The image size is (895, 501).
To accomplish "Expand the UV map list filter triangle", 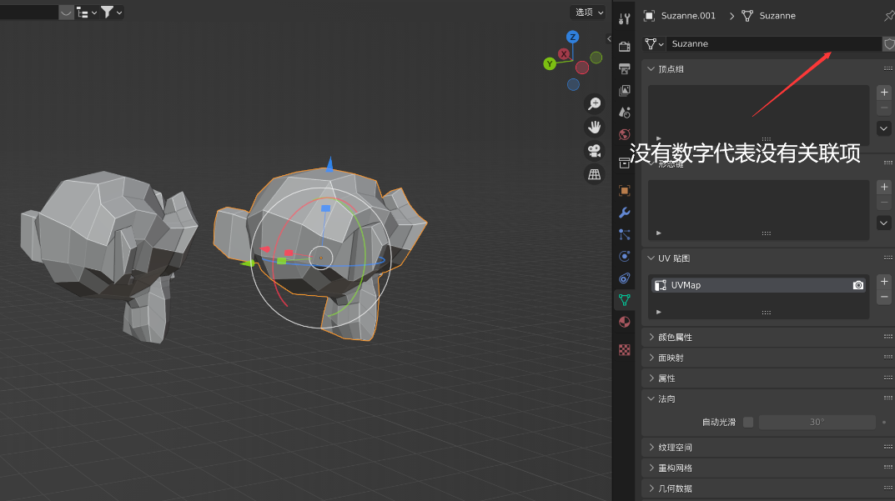I will [x=659, y=312].
